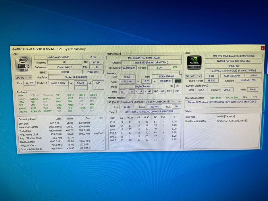The width and height of the screenshot is (268, 201).
Task: Click the green UEFI label
Action: pos(174,67)
